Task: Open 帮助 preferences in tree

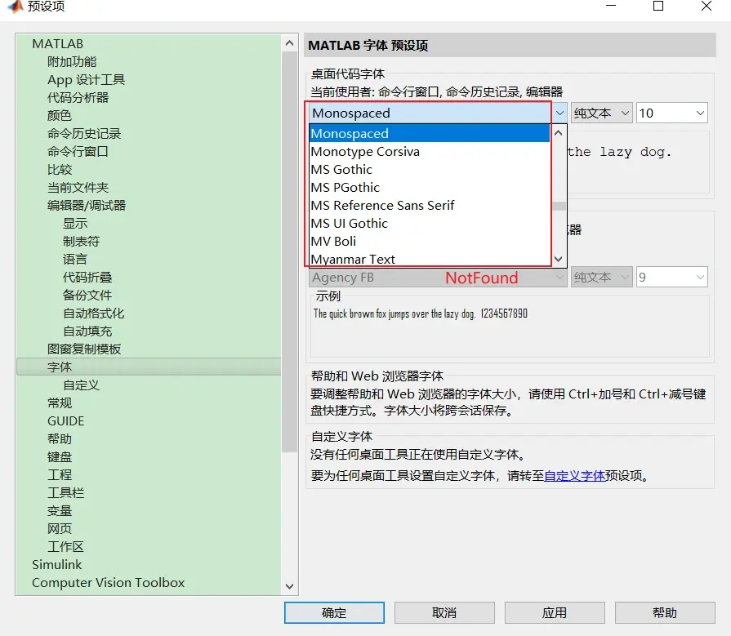Action: coord(59,439)
